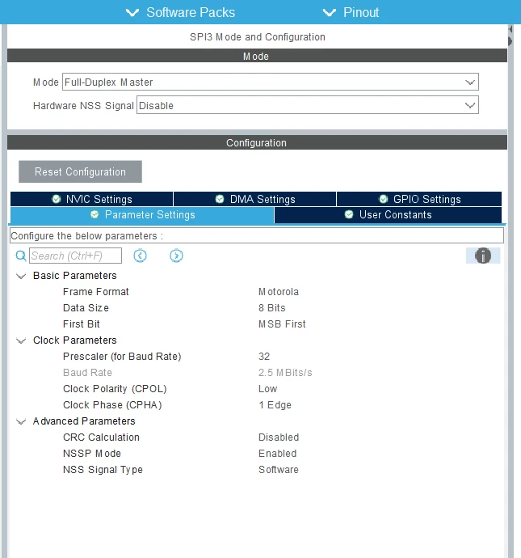Select the NSS Signal Type value Software

[x=279, y=470]
